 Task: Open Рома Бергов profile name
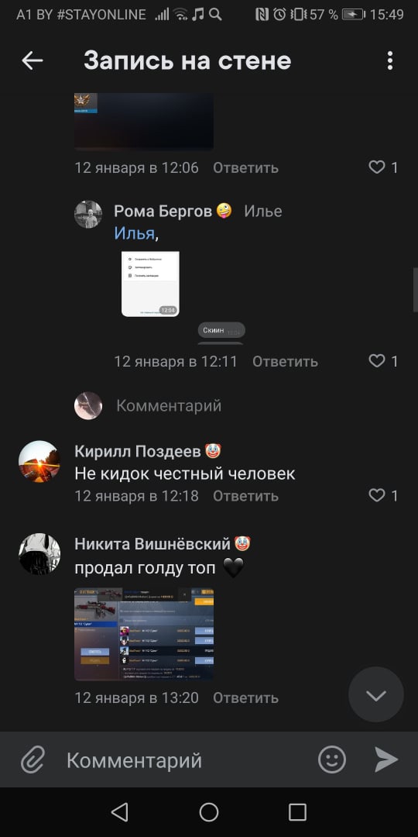coord(163,212)
